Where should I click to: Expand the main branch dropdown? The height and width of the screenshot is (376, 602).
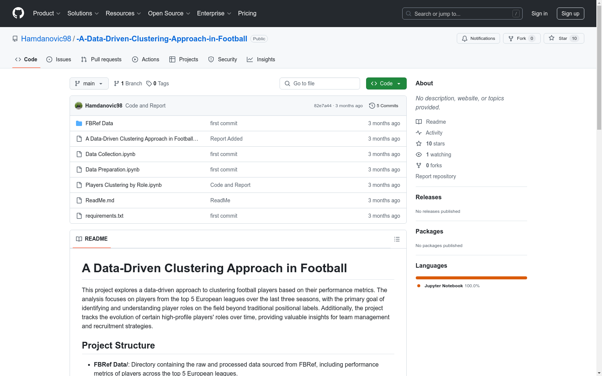coord(89,83)
